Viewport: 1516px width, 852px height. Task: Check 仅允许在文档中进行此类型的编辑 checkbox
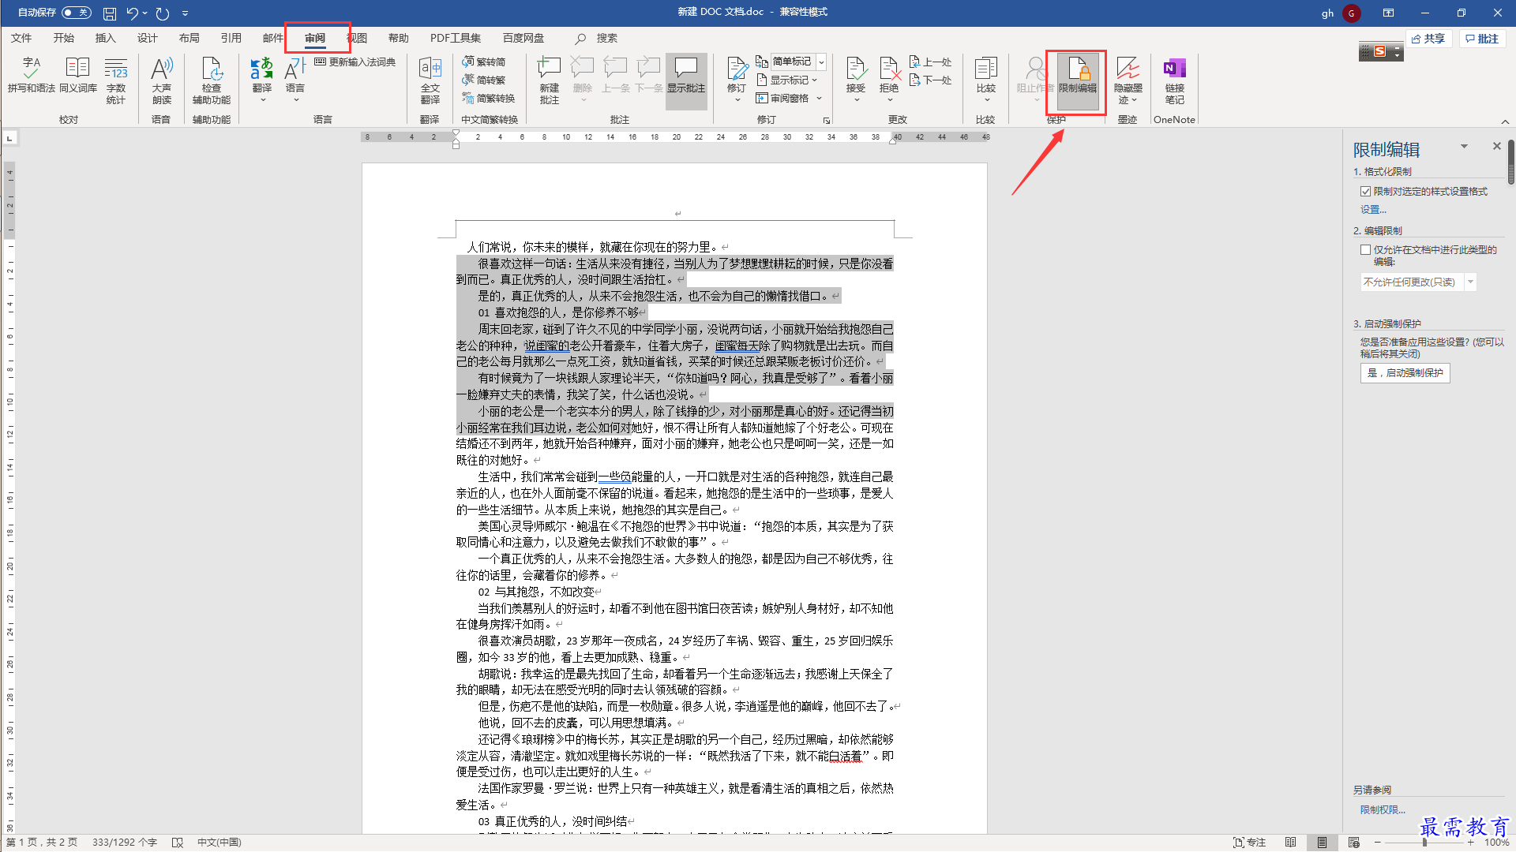1365,249
